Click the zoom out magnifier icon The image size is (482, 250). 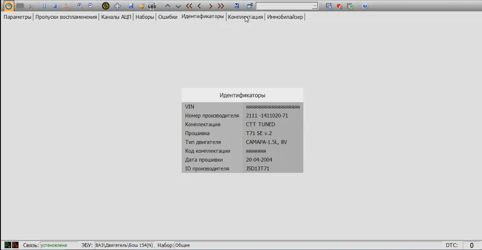click(91, 6)
